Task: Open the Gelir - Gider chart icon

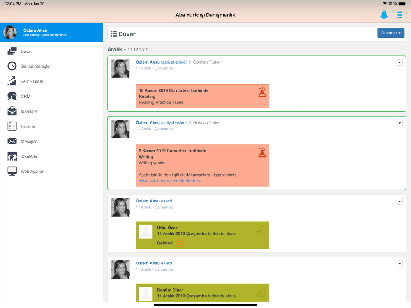Action: [x=12, y=81]
